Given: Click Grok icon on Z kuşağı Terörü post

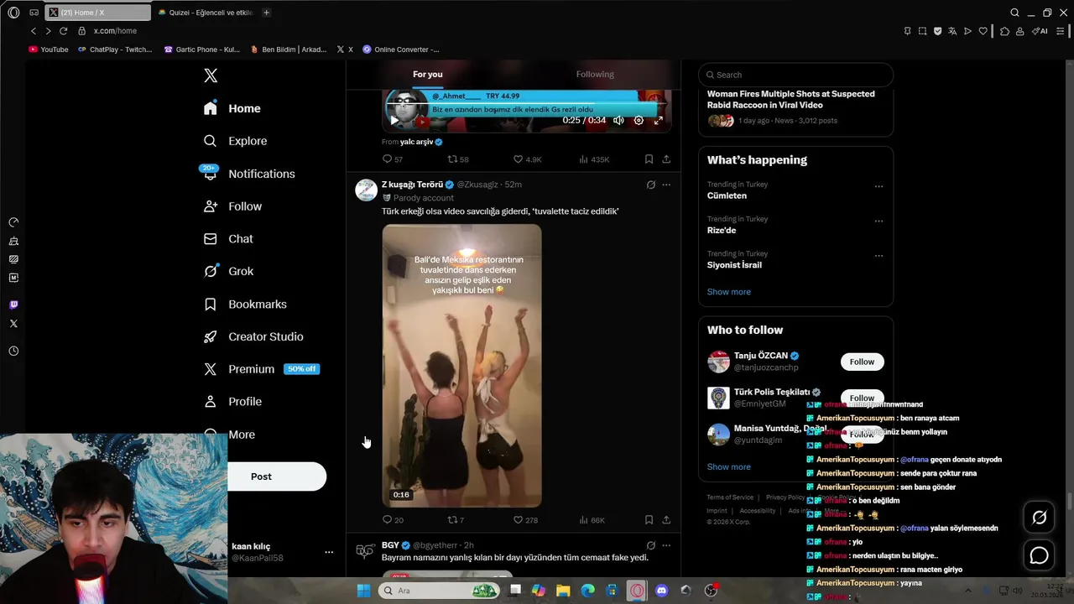Looking at the screenshot, I should coord(650,185).
